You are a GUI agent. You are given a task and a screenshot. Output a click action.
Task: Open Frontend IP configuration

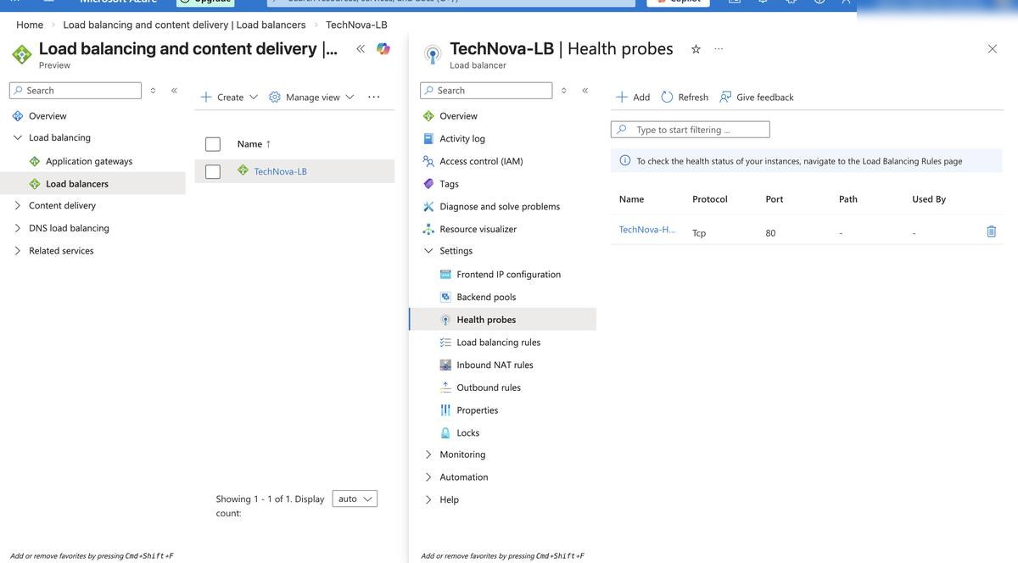click(508, 275)
